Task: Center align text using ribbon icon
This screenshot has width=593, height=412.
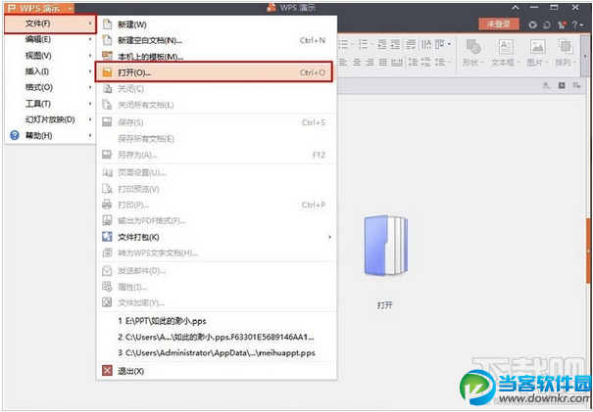Action: click(x=357, y=63)
